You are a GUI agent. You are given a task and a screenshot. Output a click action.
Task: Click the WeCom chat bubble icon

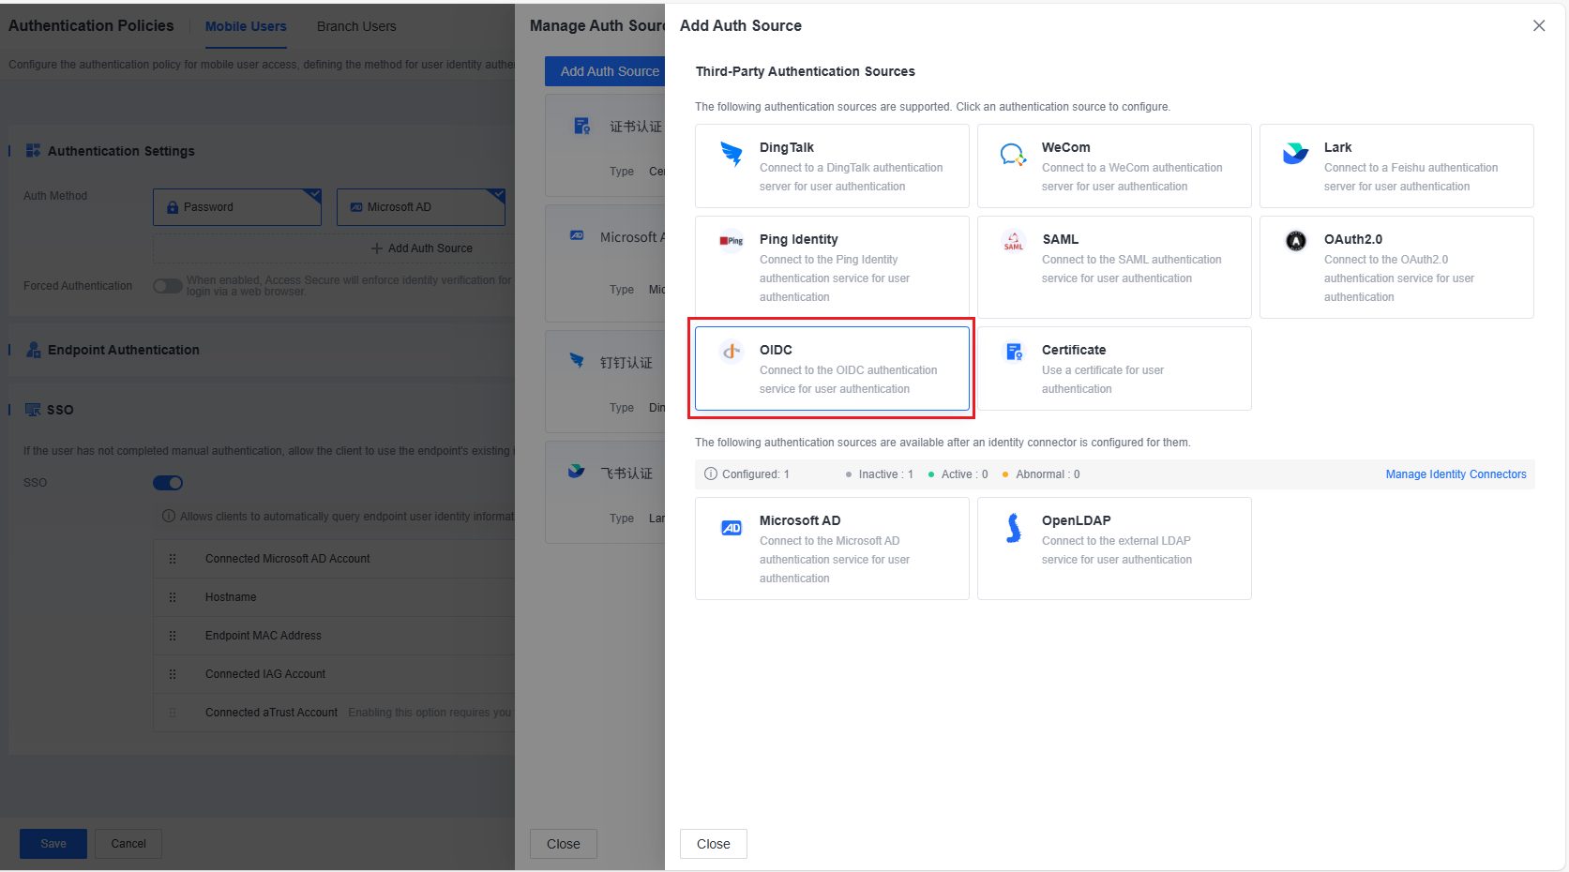pyautogui.click(x=1013, y=155)
